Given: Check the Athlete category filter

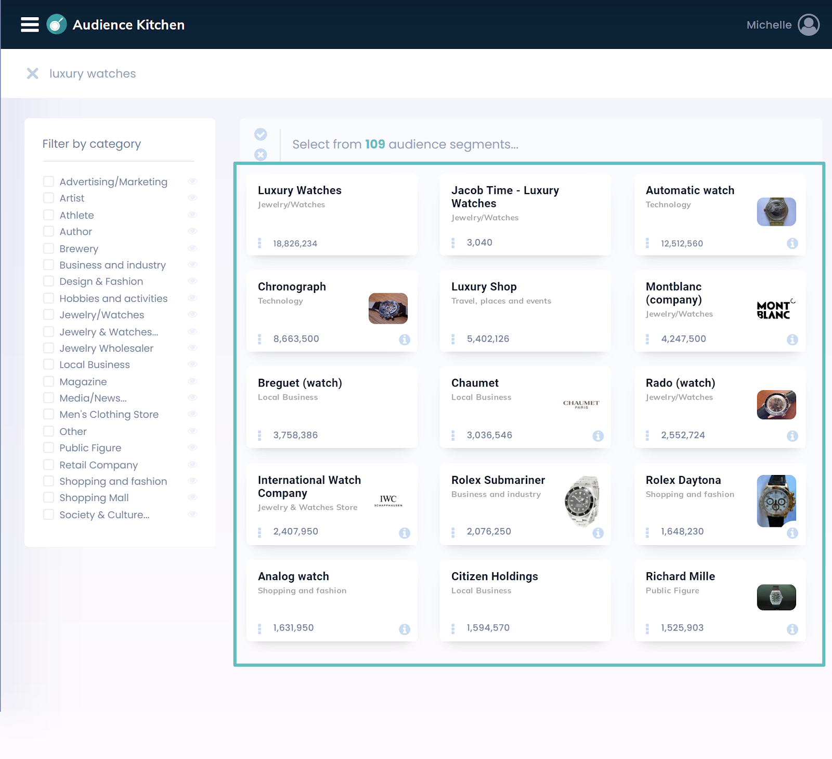Looking at the screenshot, I should (48, 215).
